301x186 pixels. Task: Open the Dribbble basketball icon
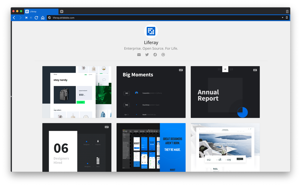click(163, 55)
